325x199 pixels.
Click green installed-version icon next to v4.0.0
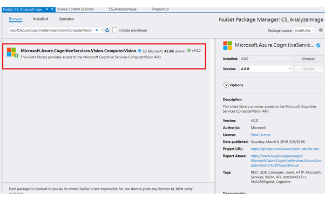point(189,50)
